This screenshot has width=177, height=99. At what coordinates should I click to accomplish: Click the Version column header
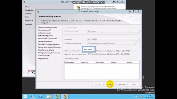(x=133, y=62)
